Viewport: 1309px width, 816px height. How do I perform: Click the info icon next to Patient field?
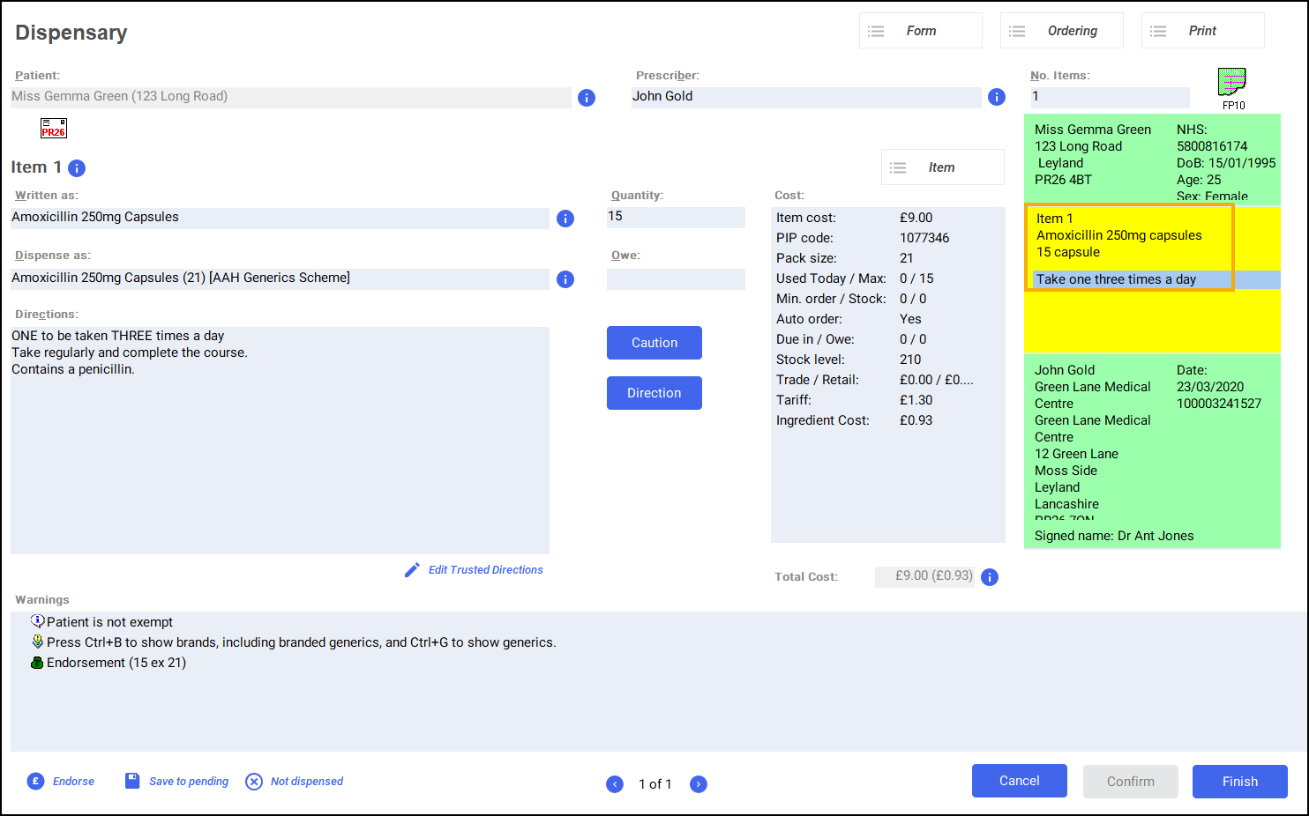pyautogui.click(x=587, y=98)
